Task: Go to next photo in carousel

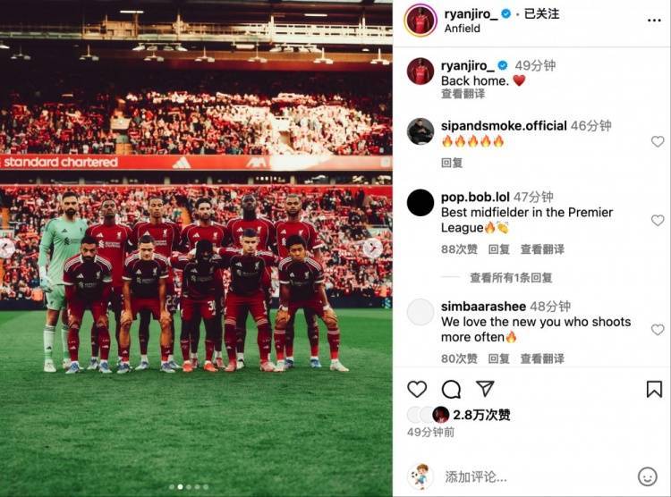Action: tap(373, 248)
